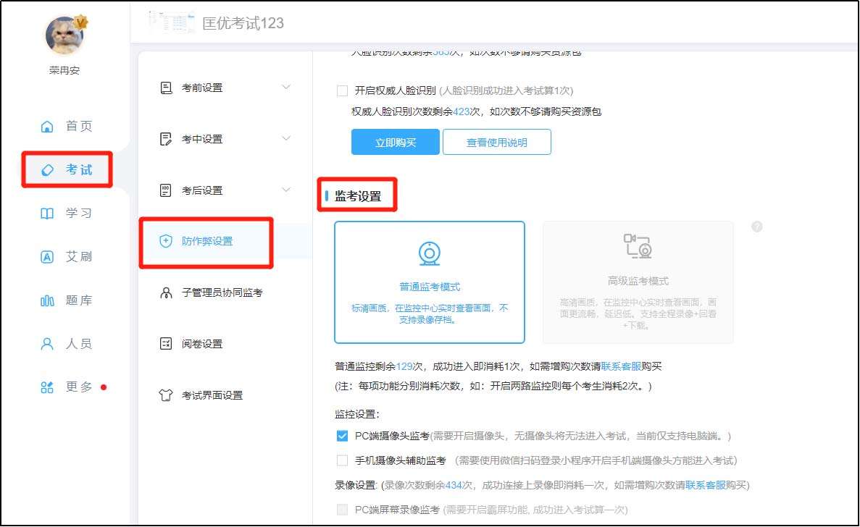Click the 荣冉安 profile avatar
The image size is (860, 527).
64,33
